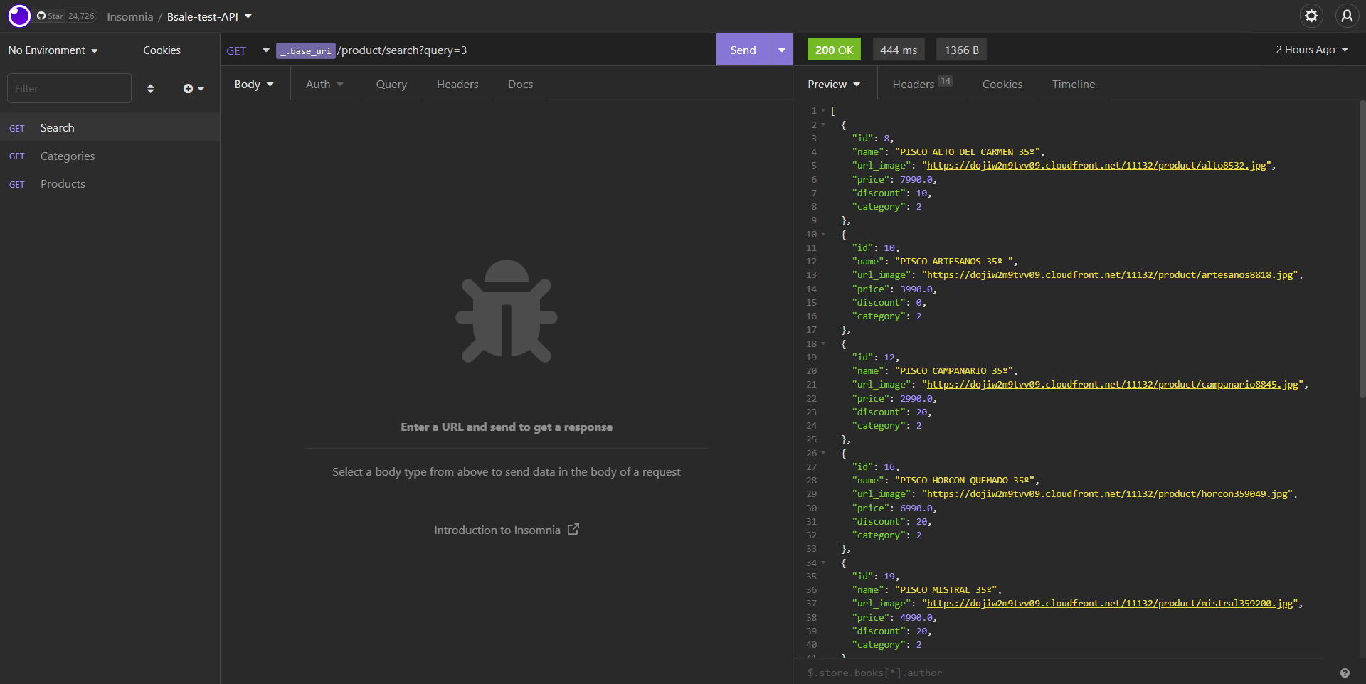Expand the Send button options arrow
Viewport: 1366px width, 684px height.
pos(780,50)
